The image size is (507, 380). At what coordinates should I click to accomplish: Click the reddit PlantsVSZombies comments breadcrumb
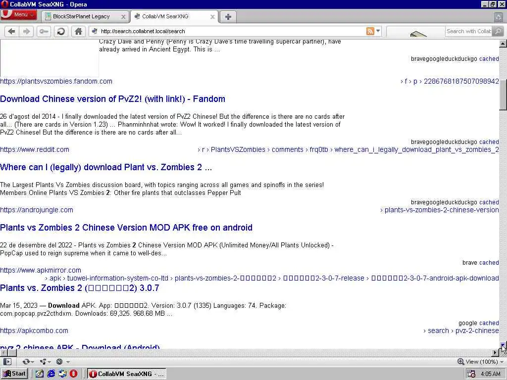tap(348, 149)
